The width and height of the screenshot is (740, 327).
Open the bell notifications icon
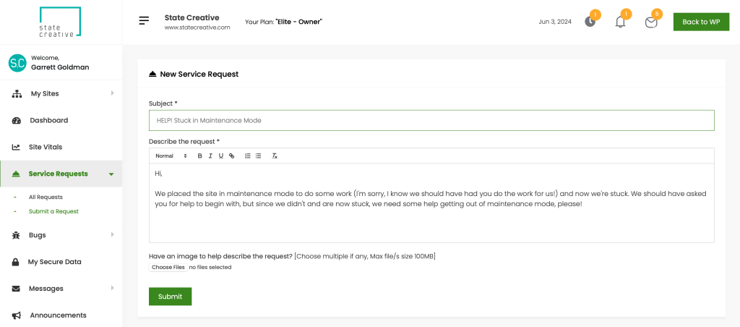tap(621, 22)
